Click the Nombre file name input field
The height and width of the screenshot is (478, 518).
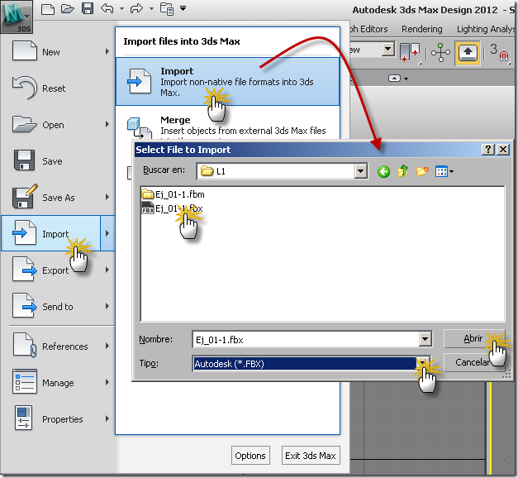(x=306, y=340)
